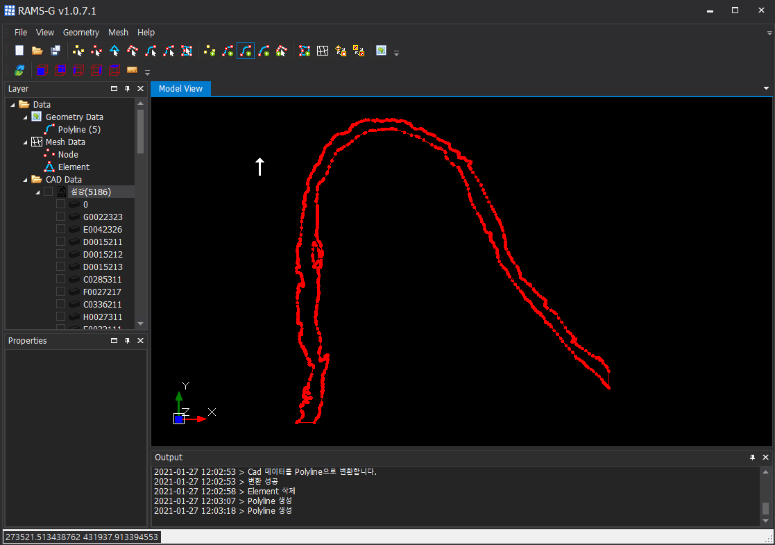The height and width of the screenshot is (545, 775).
Task: Choose the add blue arc tool
Action: click(x=264, y=51)
